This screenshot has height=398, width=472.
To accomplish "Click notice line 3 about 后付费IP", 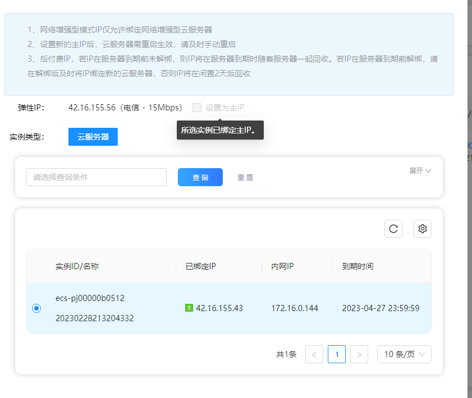I will point(233,66).
